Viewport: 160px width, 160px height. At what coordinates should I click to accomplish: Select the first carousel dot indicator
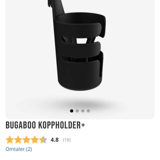click(72, 111)
